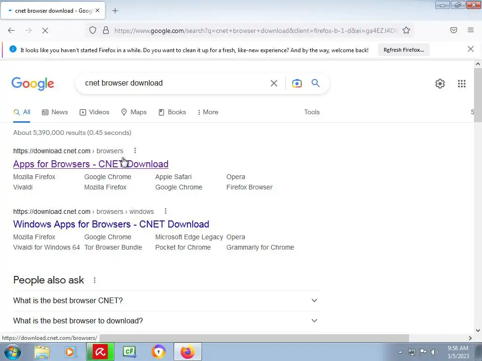Open Google apps grid
This screenshot has width=482, height=361.
pos(461,84)
